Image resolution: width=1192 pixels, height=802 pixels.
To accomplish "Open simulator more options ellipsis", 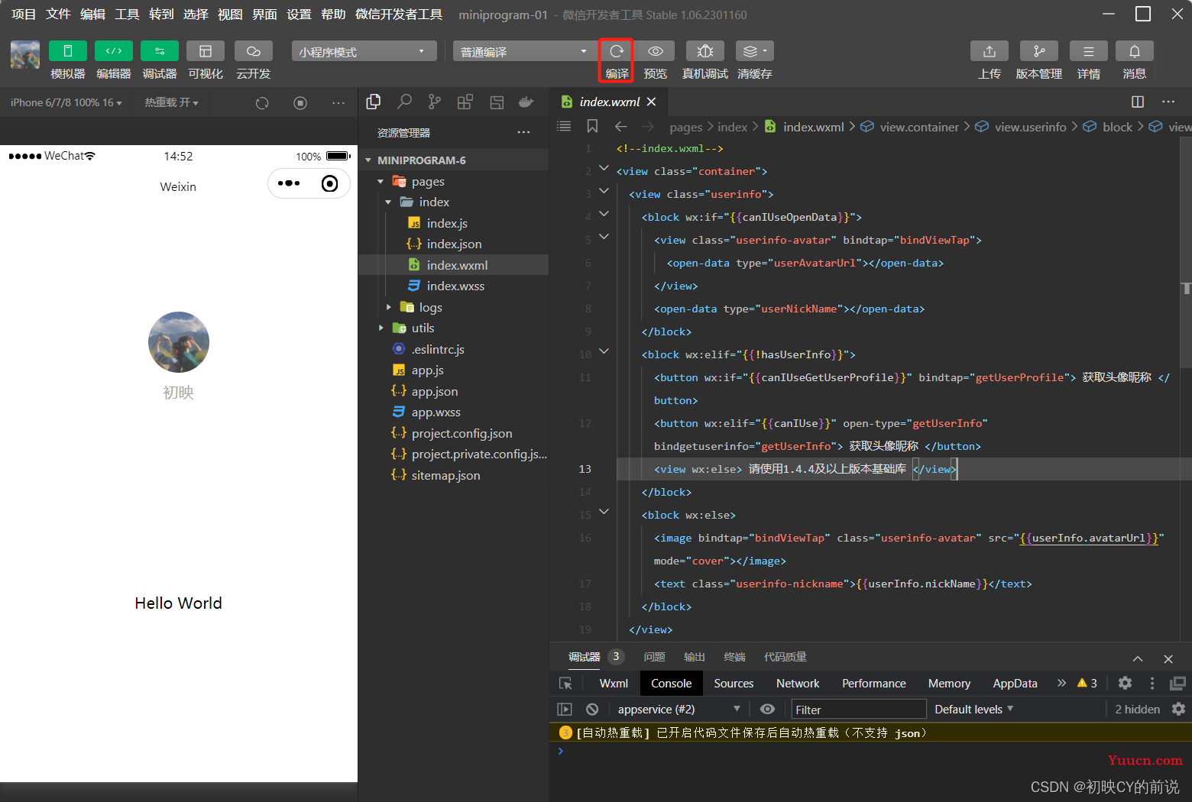I will (338, 103).
